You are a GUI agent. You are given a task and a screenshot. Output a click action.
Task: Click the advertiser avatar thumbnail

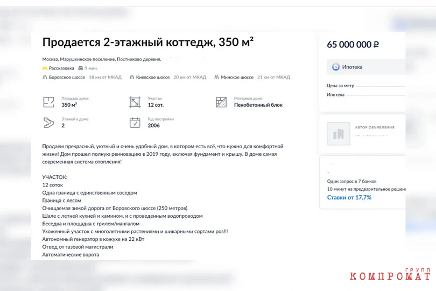(x=339, y=134)
